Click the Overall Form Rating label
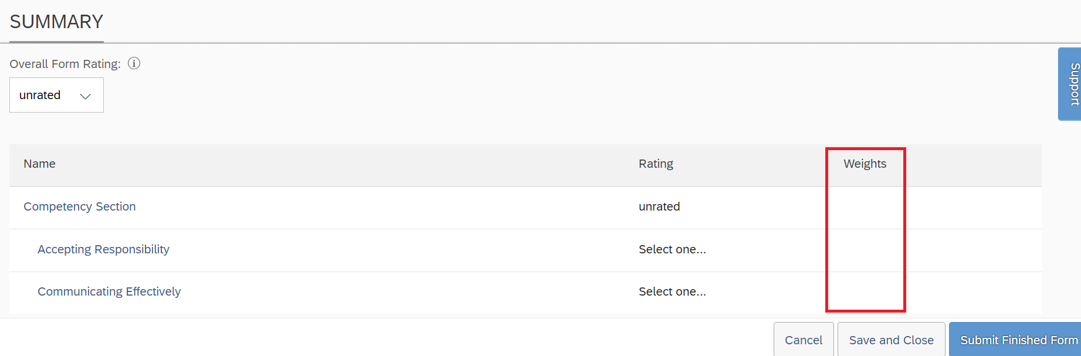Image resolution: width=1081 pixels, height=356 pixels. coord(65,64)
